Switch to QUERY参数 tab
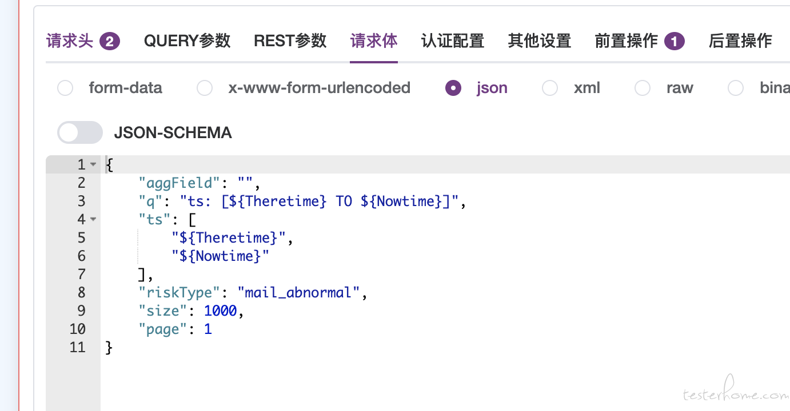The width and height of the screenshot is (790, 411). coord(187,41)
